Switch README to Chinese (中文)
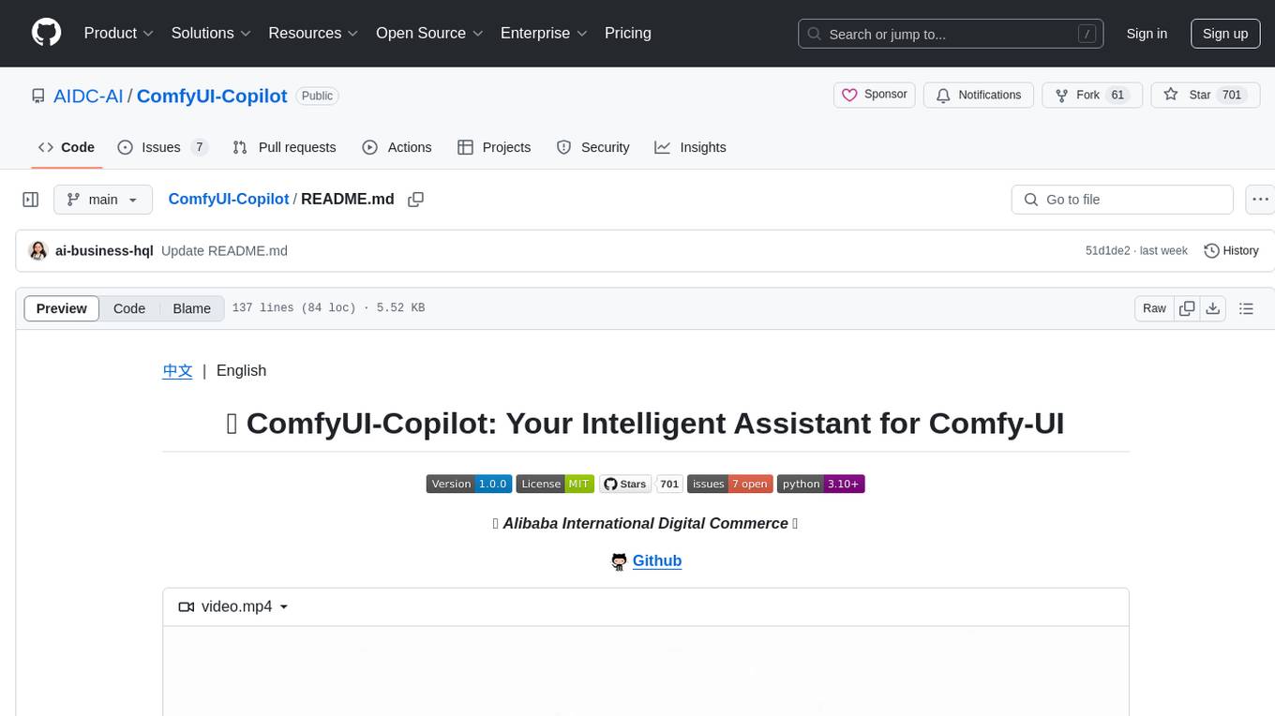 pos(177,370)
